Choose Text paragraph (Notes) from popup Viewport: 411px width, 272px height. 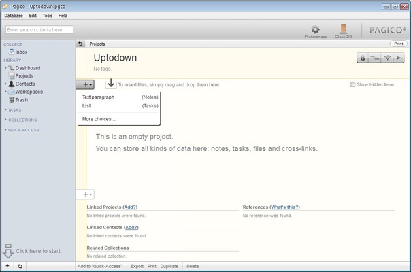pos(120,97)
